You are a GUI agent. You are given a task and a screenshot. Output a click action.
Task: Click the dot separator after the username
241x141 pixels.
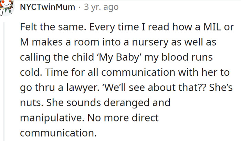coord(80,7)
